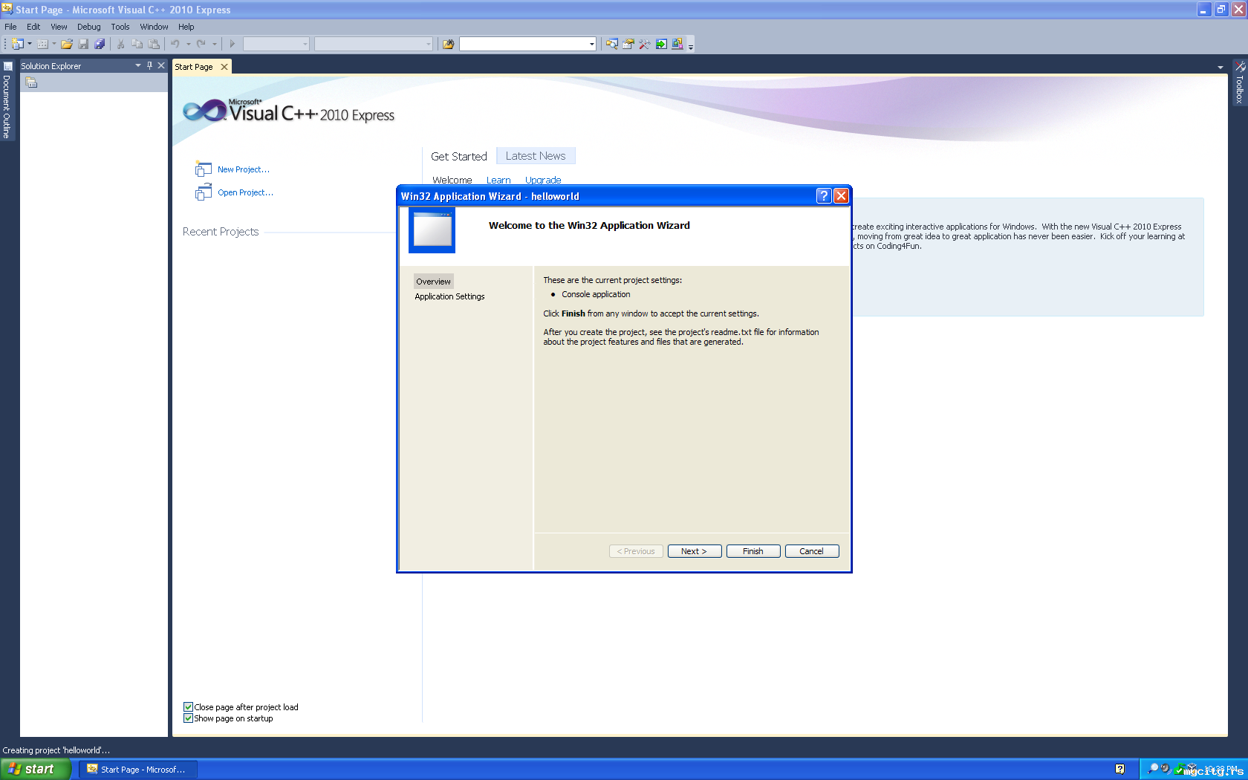
Task: Click the Add New Item toolbar icon
Action: (42, 44)
